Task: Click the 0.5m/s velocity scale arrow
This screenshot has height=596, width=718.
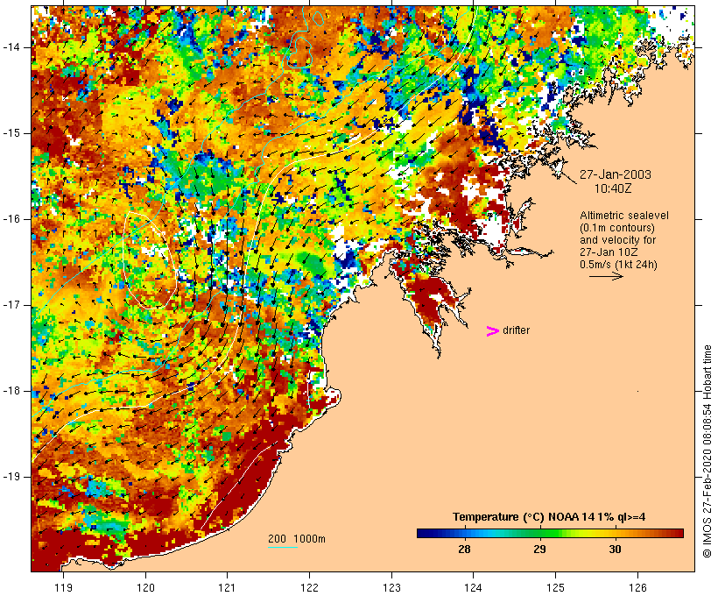Action: pyautogui.click(x=606, y=276)
